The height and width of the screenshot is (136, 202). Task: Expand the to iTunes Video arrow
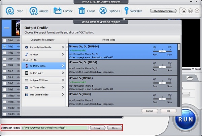click(x=63, y=87)
